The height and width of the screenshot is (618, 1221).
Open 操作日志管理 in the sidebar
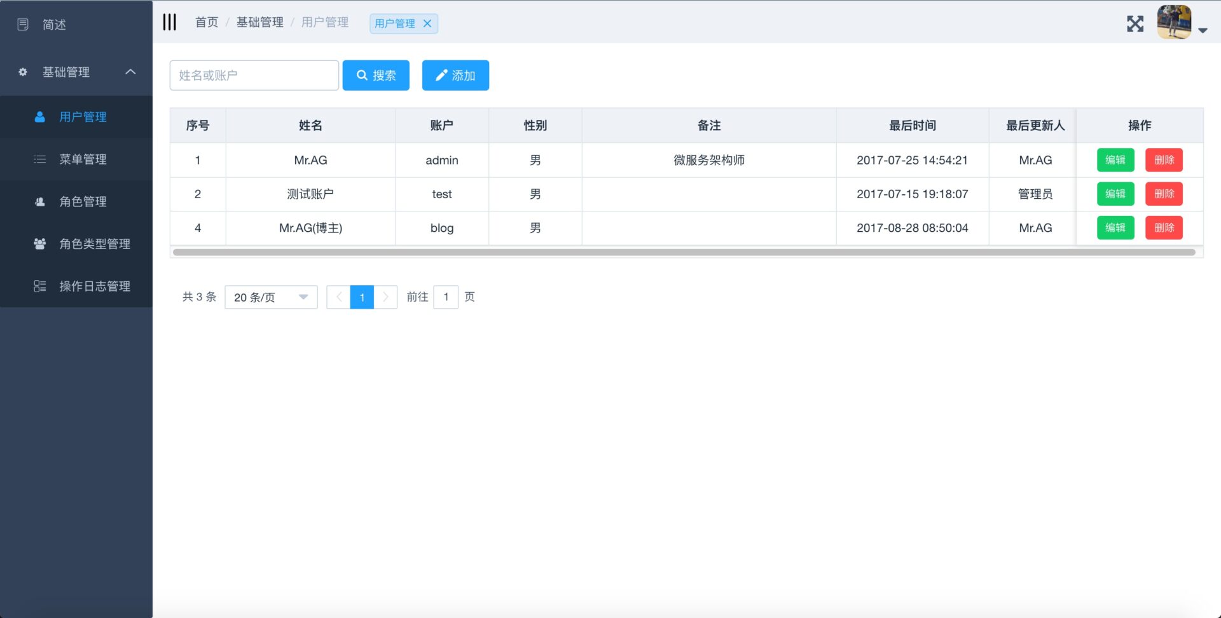point(76,286)
